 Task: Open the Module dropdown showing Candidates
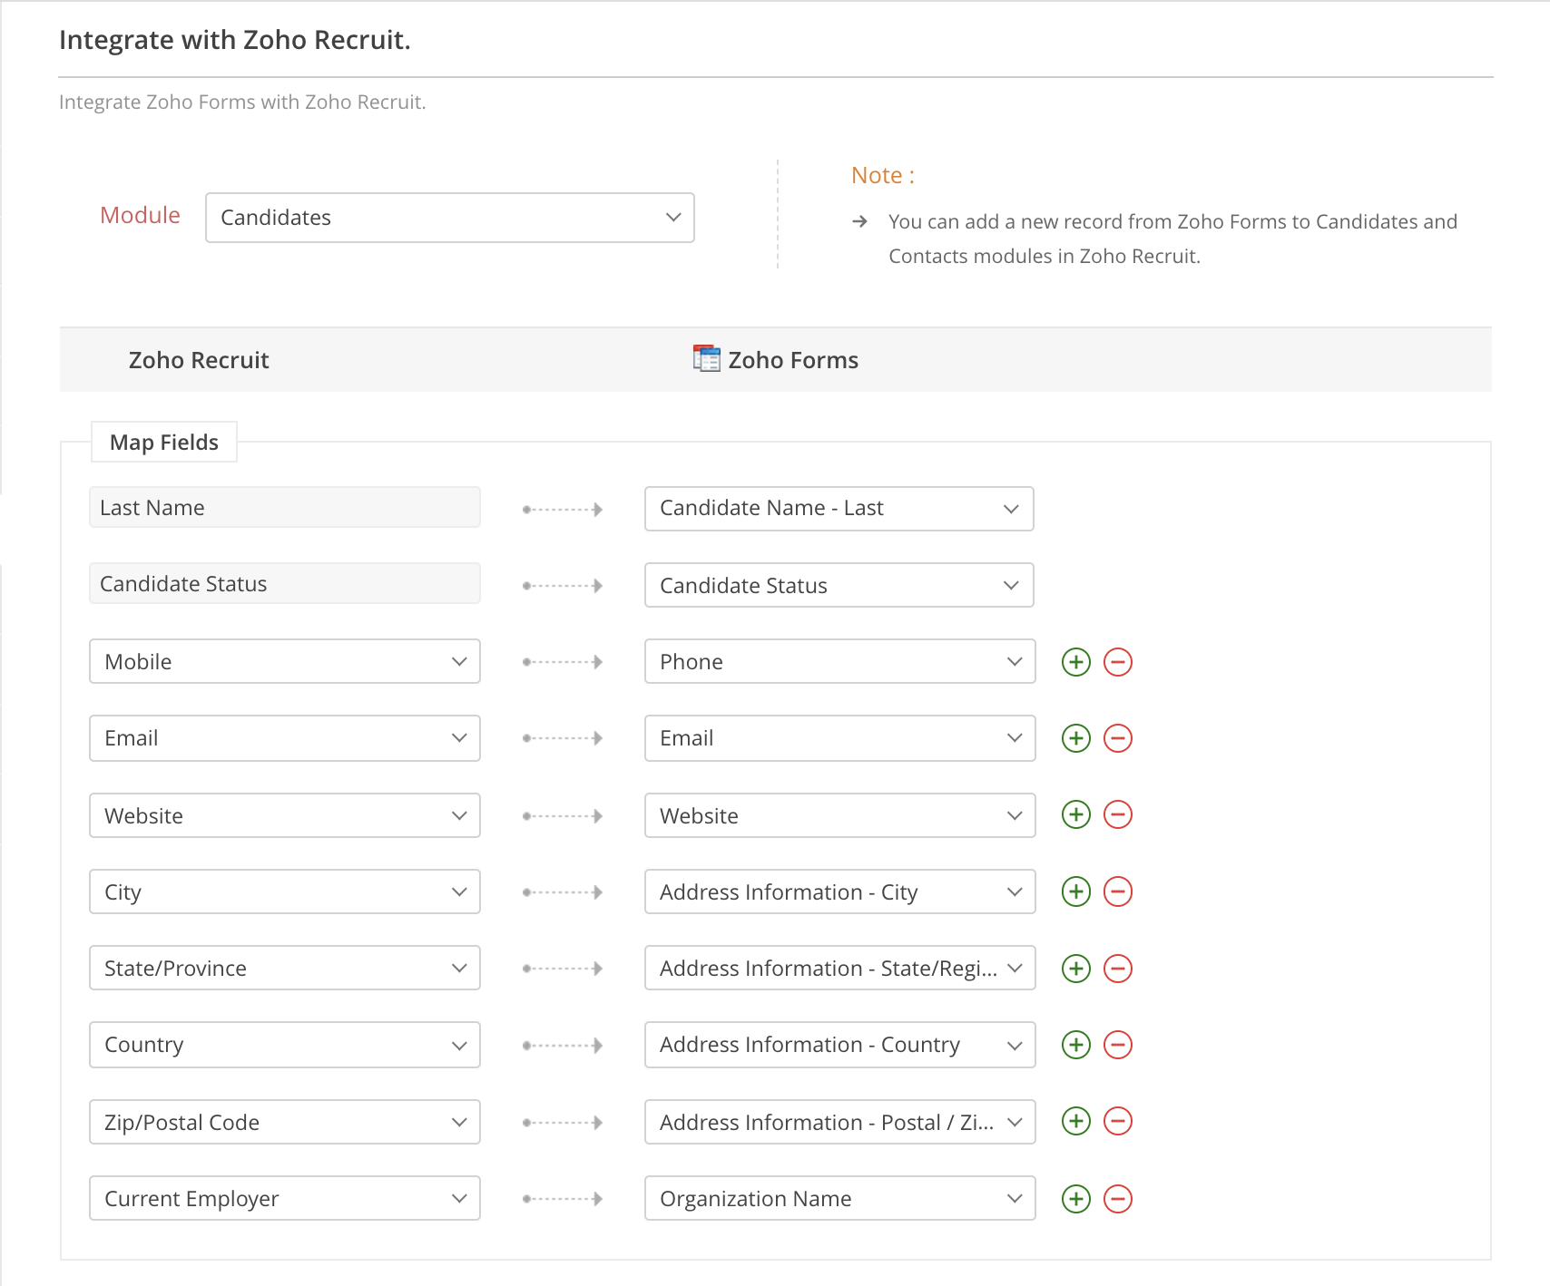coord(449,218)
